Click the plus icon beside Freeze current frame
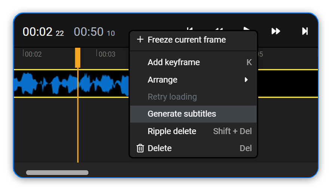This screenshot has width=331, height=190. click(140, 39)
